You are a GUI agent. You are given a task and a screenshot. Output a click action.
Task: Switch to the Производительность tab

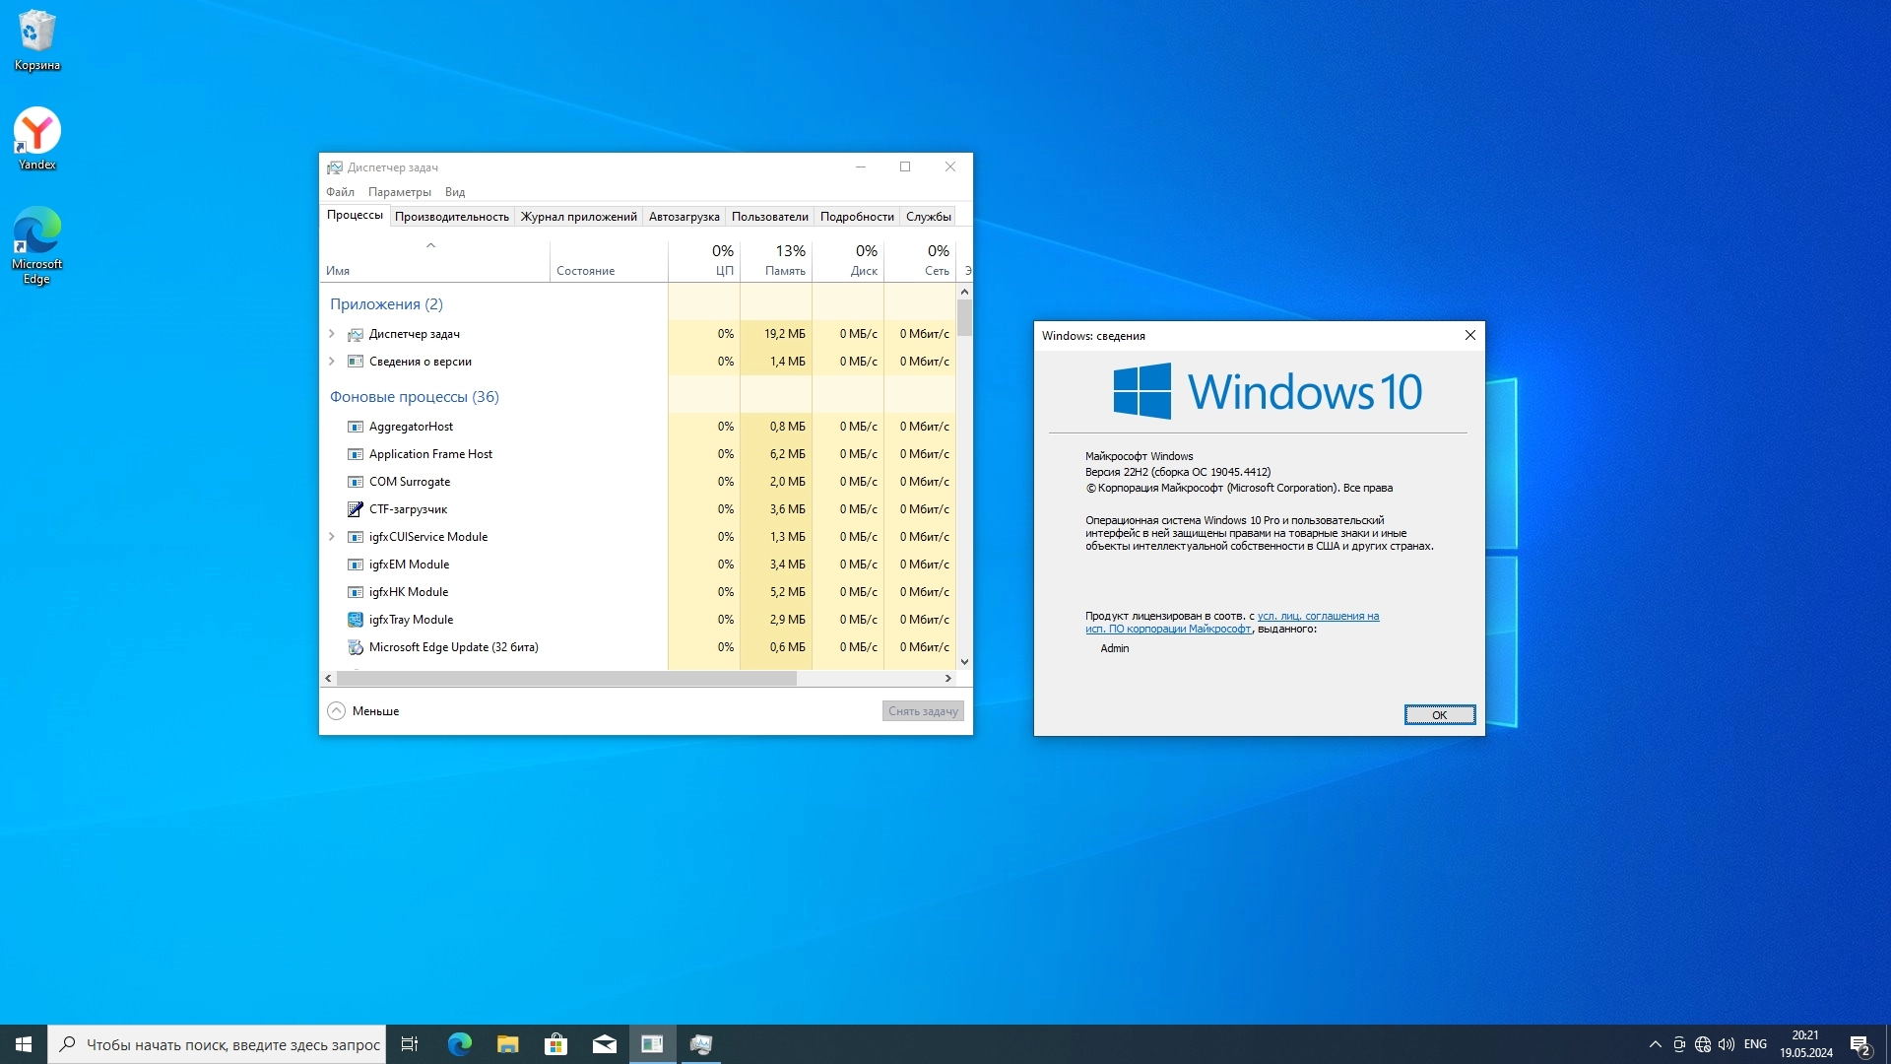tap(451, 217)
